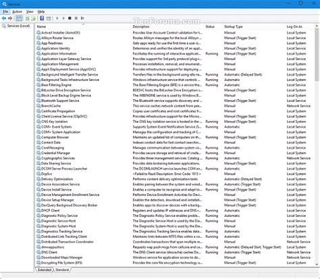Click the Refresh toolbar icon

(28, 18)
